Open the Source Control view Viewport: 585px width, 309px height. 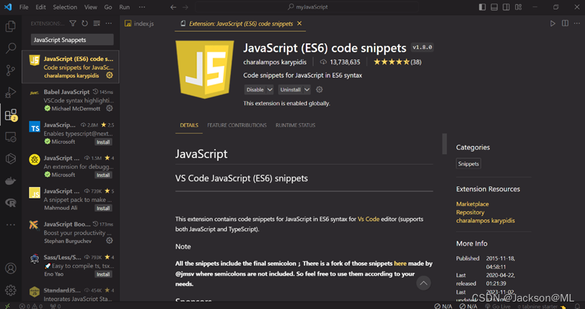(10, 70)
